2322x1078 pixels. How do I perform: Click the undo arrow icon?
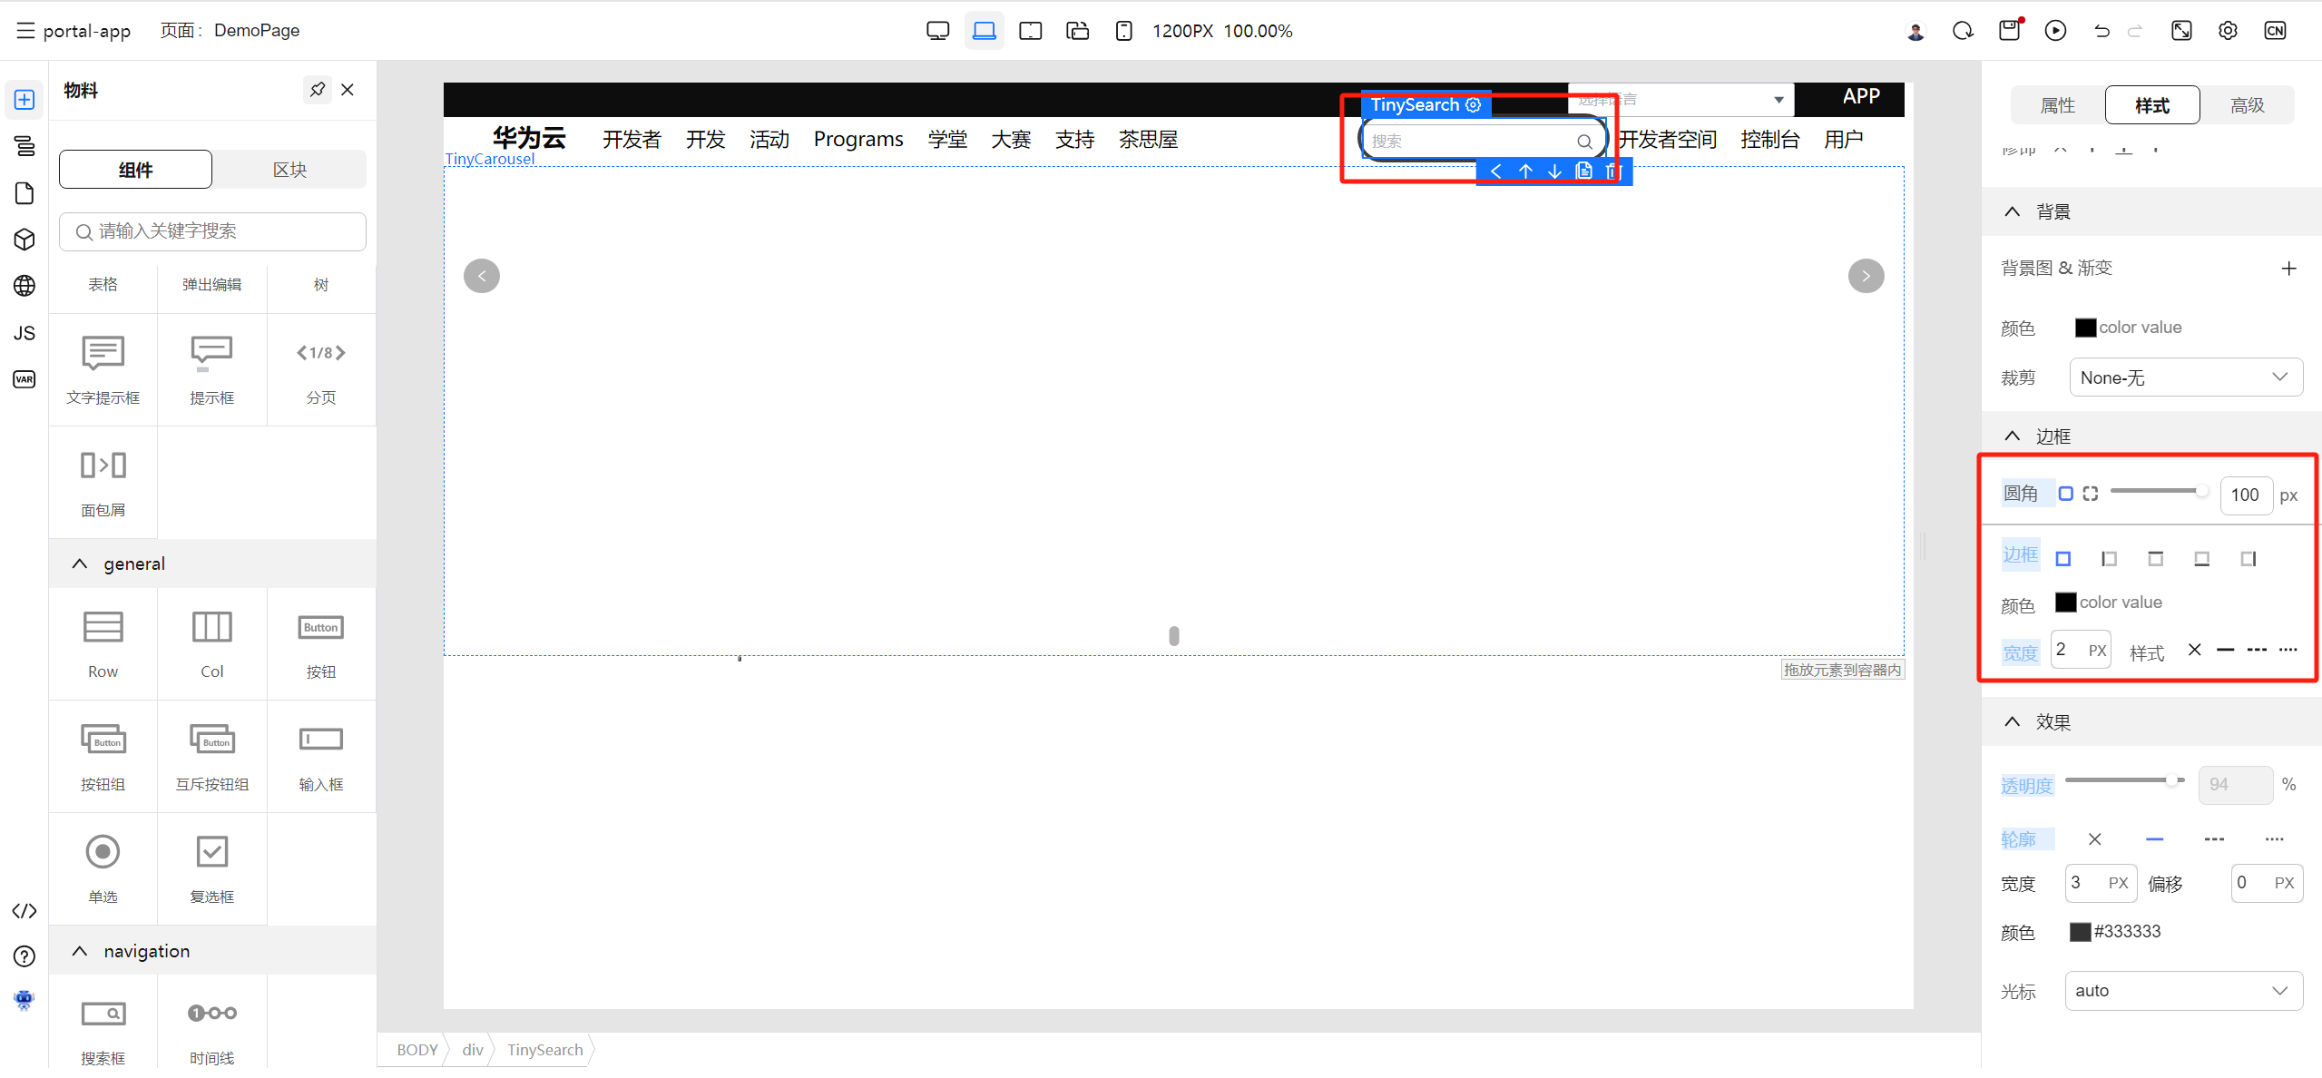pos(2102,31)
